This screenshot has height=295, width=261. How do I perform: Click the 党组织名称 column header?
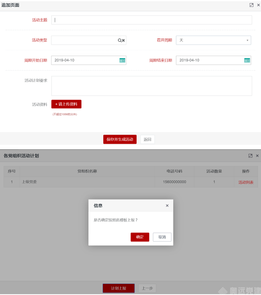[x=87, y=171]
